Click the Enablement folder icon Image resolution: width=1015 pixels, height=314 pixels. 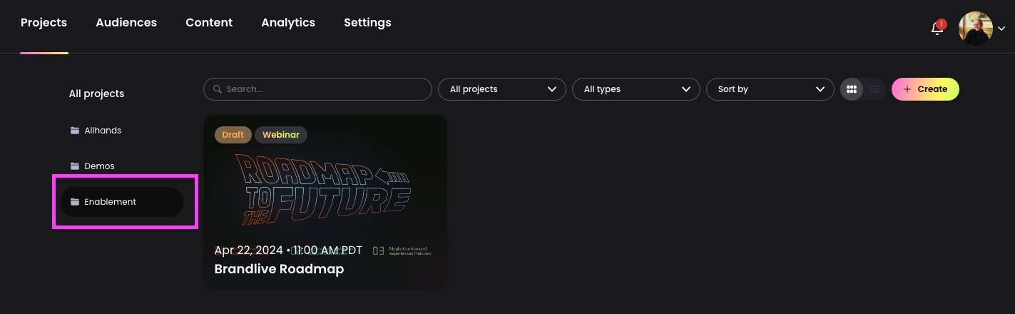(75, 202)
